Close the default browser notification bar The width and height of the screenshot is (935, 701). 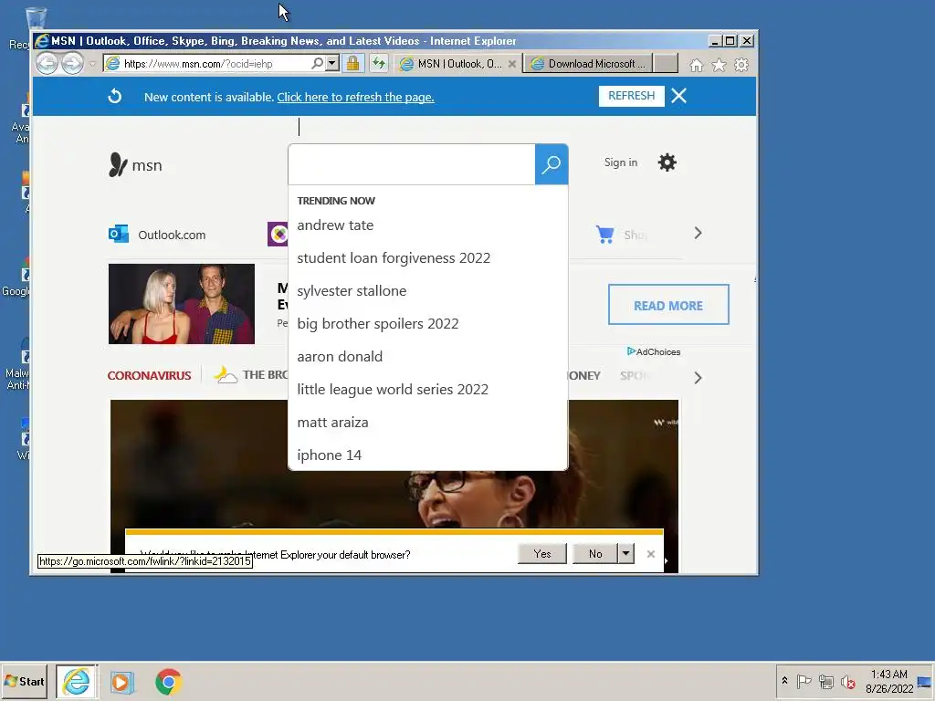point(650,554)
